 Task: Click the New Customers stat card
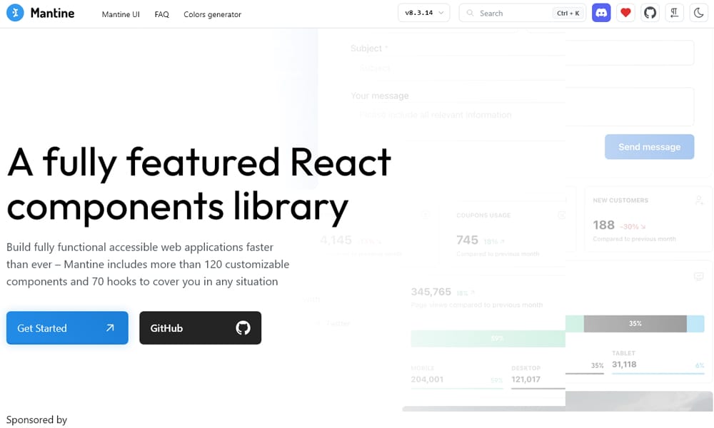click(x=648, y=219)
